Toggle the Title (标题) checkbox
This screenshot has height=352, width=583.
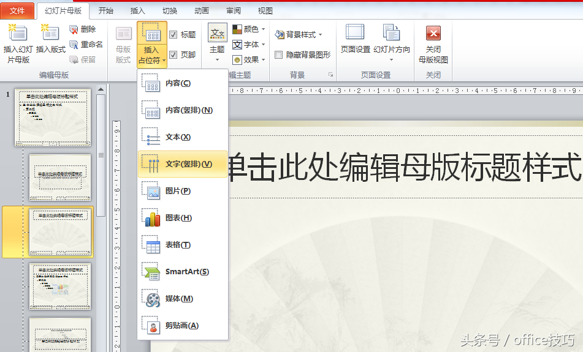point(173,34)
